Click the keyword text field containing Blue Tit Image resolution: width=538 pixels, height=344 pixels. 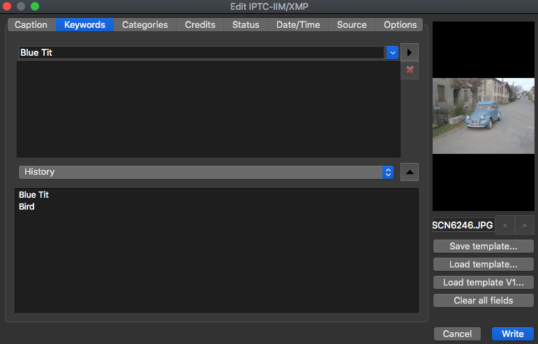click(202, 53)
